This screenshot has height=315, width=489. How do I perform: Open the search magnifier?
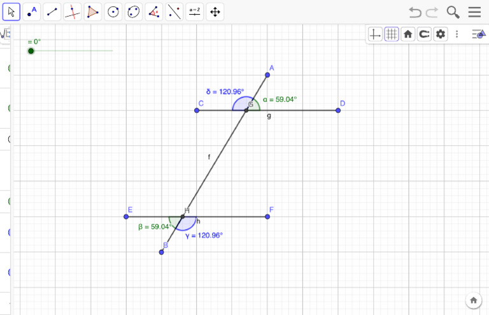click(453, 12)
